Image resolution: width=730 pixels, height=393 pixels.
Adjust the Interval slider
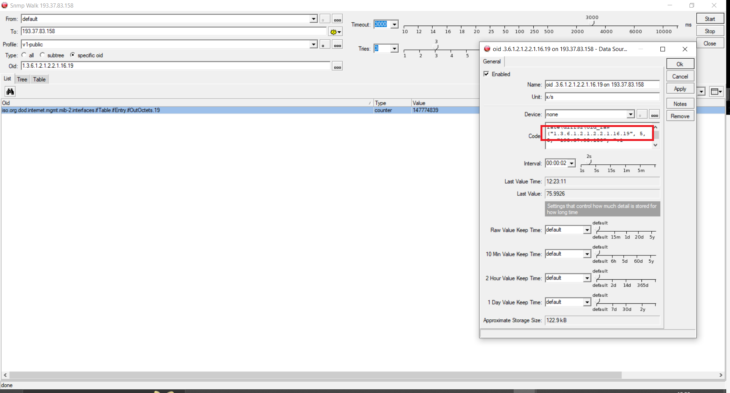pyautogui.click(x=589, y=163)
